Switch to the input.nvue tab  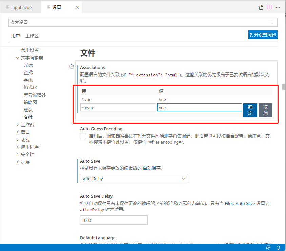[20, 7]
